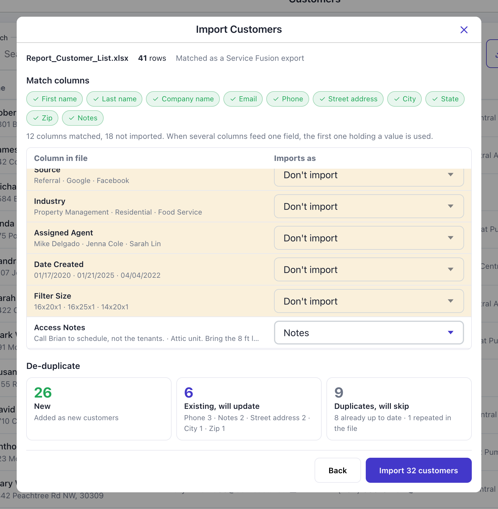Screen dimensions: 498x509
Task: Select the 26 New customers card
Action: pyautogui.click(x=99, y=409)
